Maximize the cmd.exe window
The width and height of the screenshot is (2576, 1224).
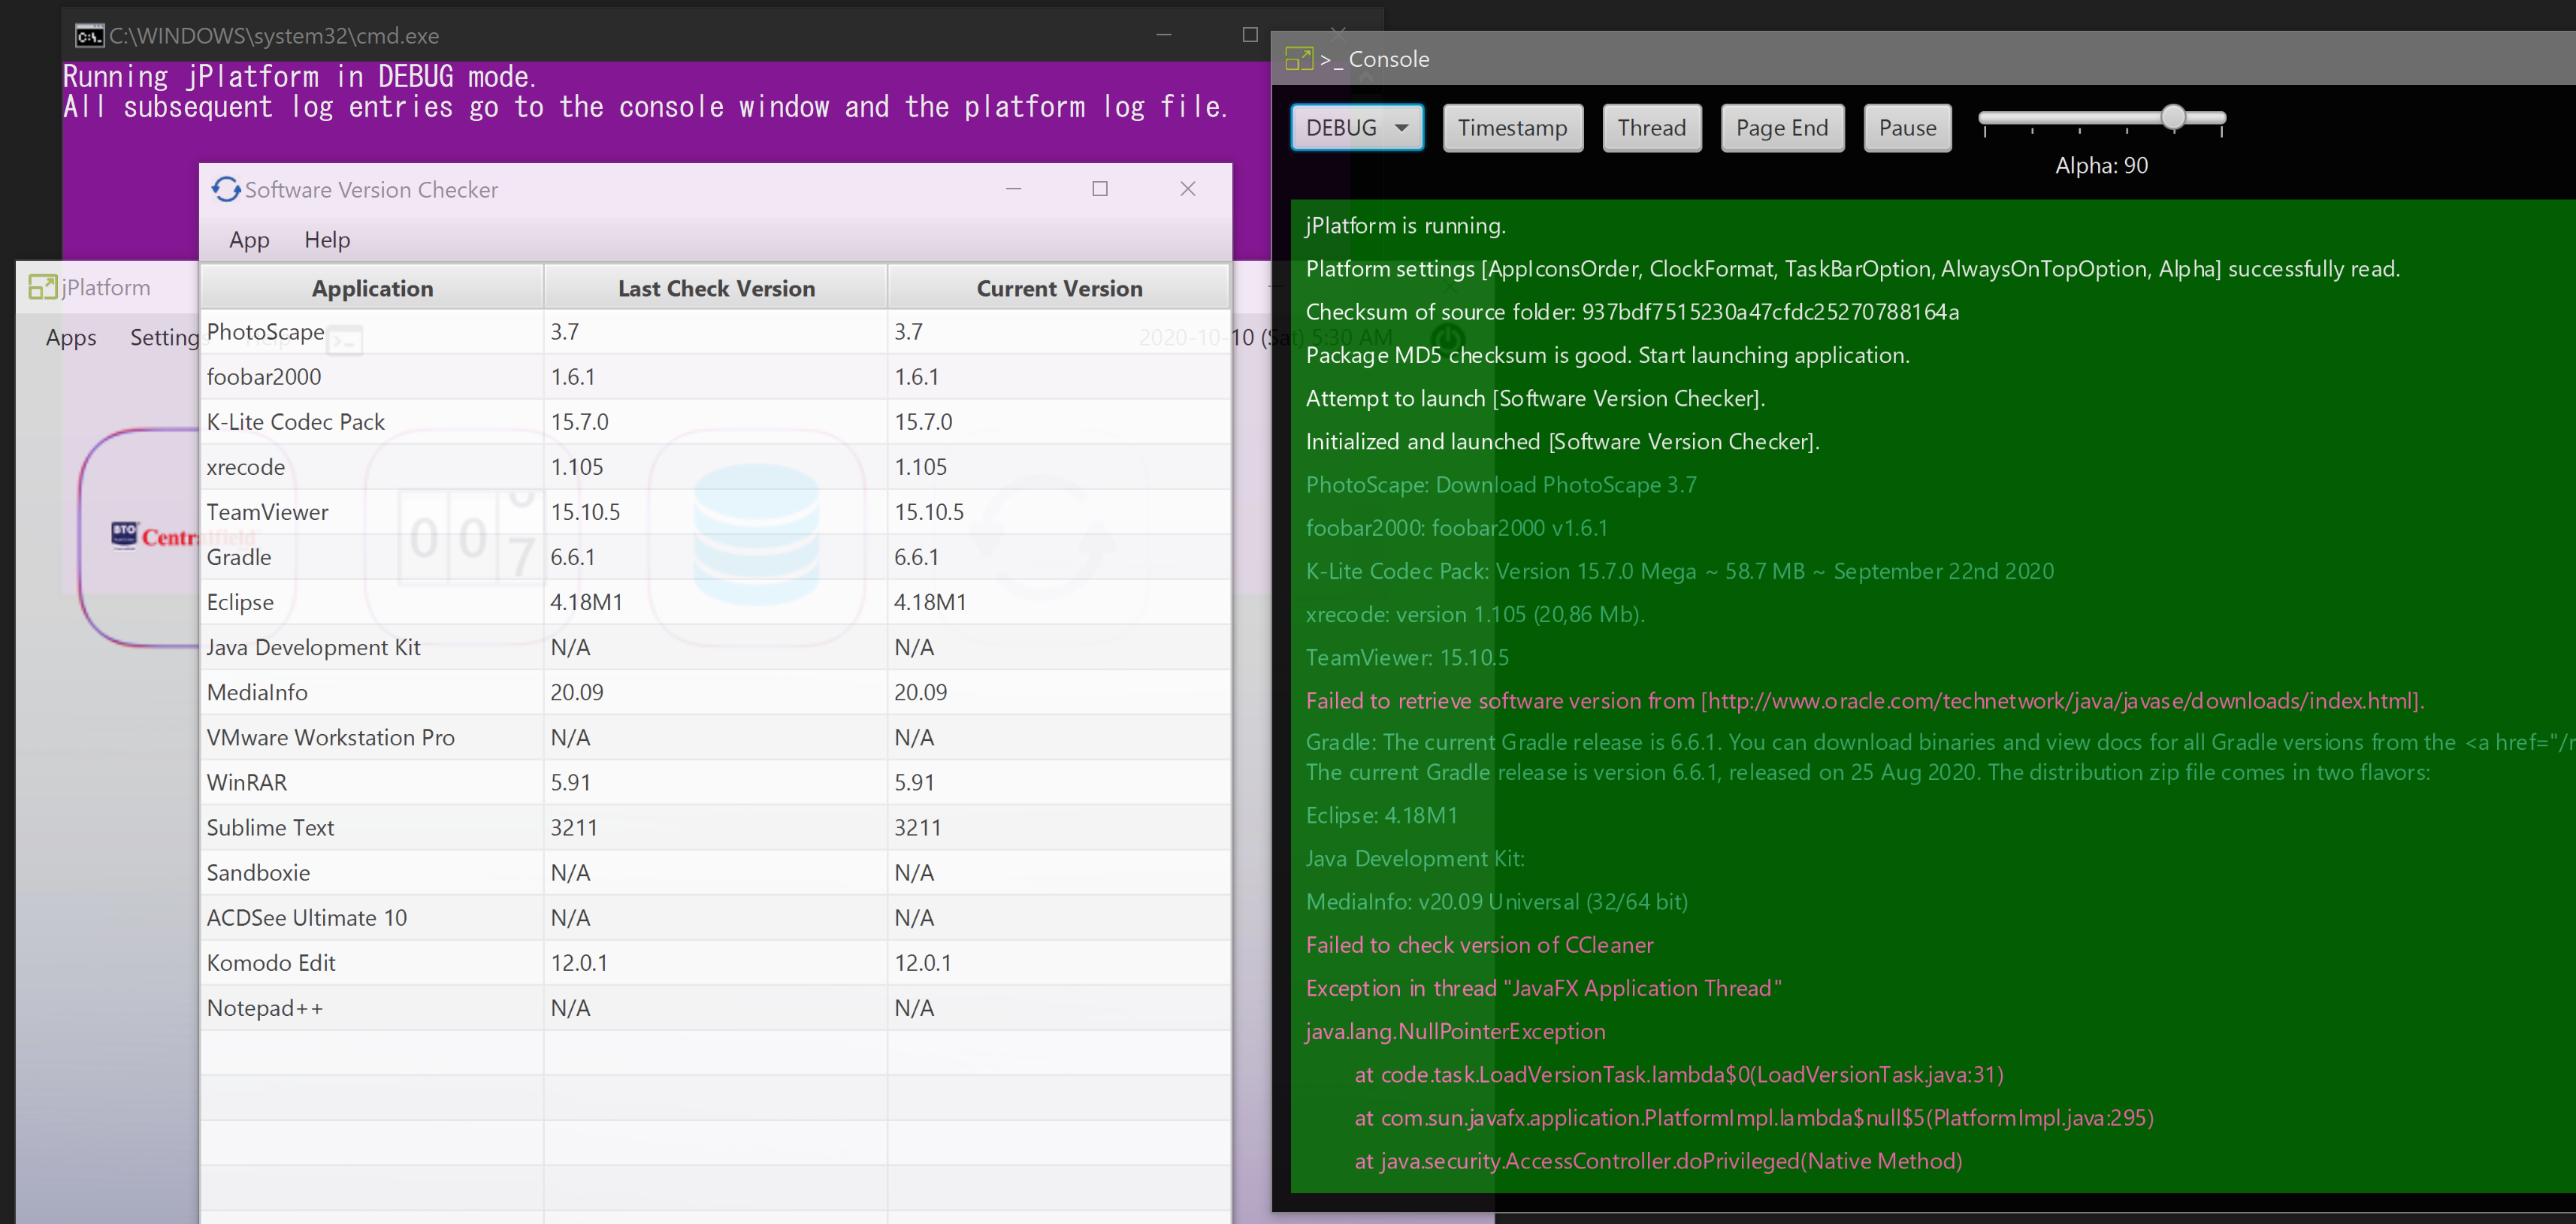[1249, 35]
